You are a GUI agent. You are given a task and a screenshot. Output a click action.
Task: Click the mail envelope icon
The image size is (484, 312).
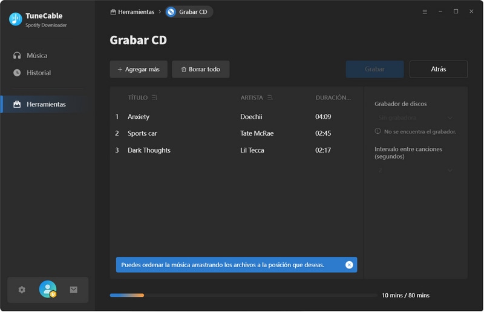(73, 290)
